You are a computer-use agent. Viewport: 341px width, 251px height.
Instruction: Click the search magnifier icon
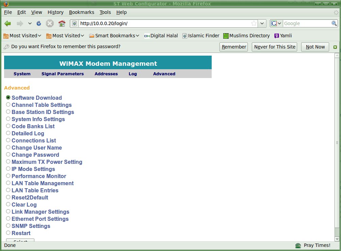pos(334,23)
